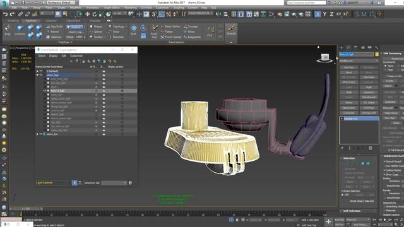404x227 pixels.
Task: Choose the Select and Rotate tool
Action: coord(95,14)
